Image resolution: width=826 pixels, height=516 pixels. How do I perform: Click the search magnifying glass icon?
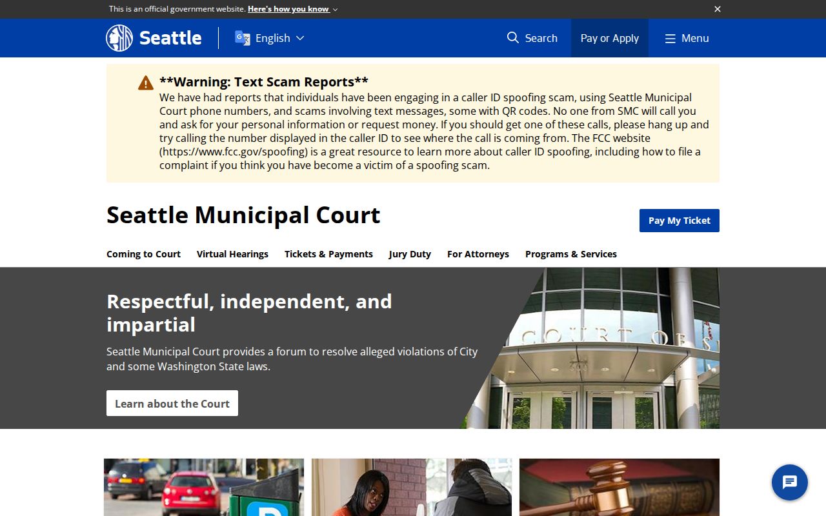point(513,37)
